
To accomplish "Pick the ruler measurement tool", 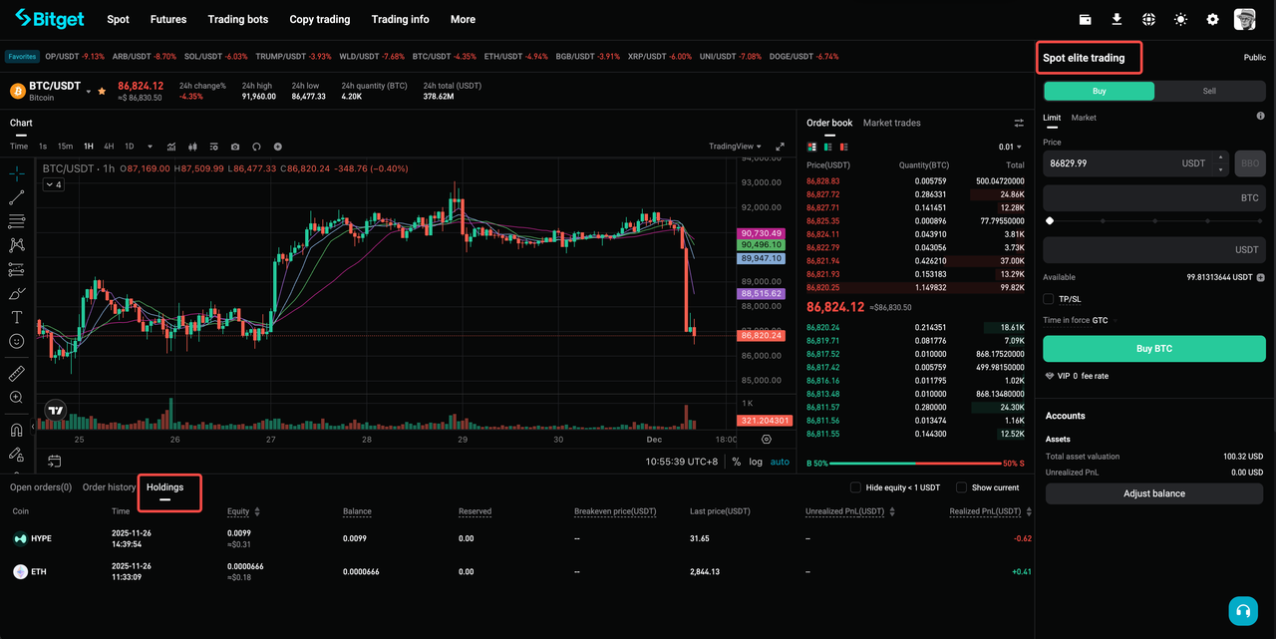I will point(15,372).
